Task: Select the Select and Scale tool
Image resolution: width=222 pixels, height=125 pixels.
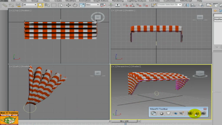Action: [x=82, y=6]
